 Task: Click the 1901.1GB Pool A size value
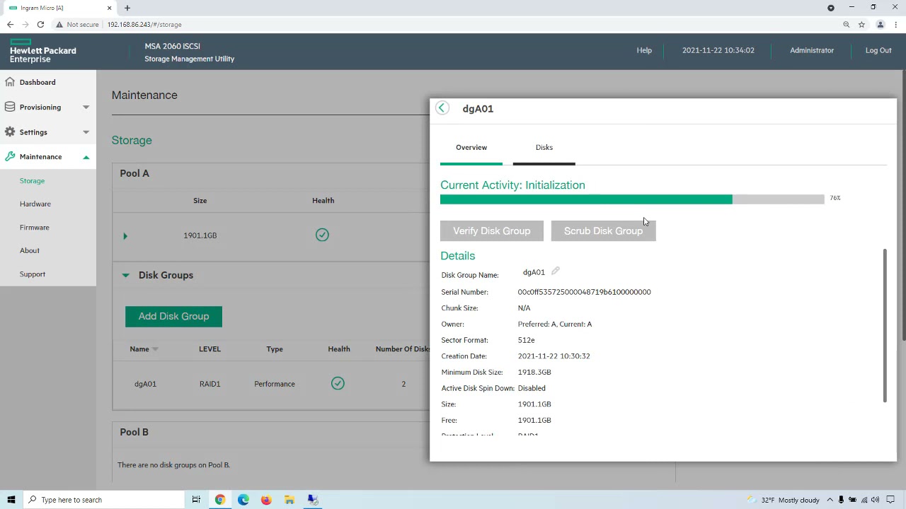[200, 235]
